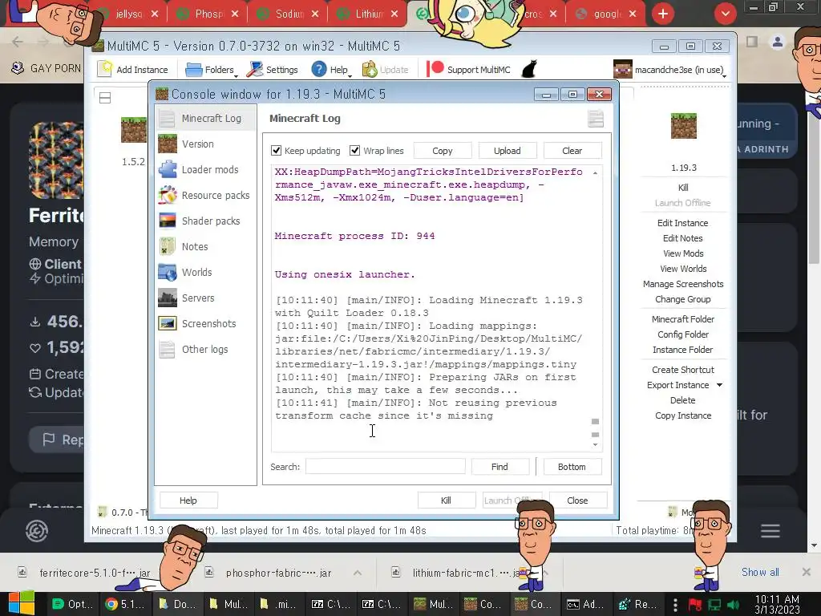The height and width of the screenshot is (616, 821).
Task: Open the Help dropdown in MultiMC toolbar
Action: (331, 70)
